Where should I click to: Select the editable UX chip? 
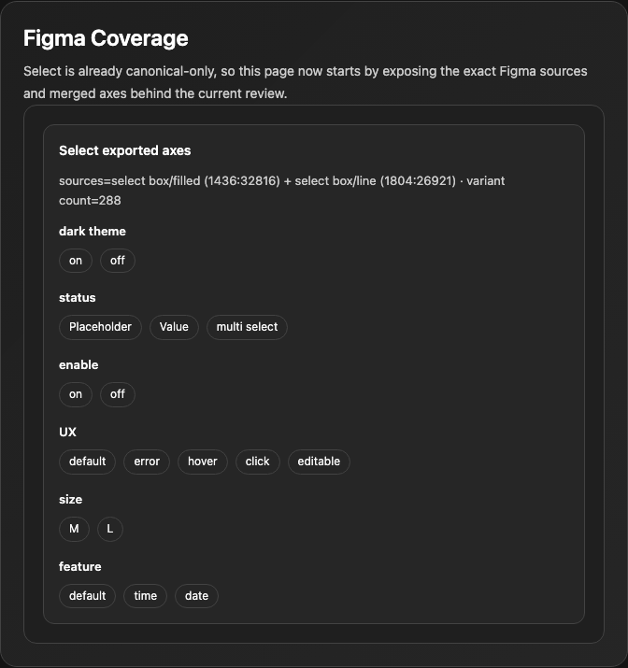[x=319, y=462]
